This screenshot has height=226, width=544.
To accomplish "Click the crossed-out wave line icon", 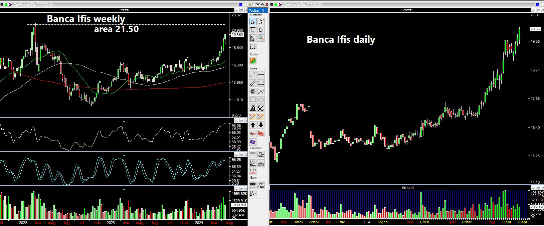I will (x=261, y=133).
